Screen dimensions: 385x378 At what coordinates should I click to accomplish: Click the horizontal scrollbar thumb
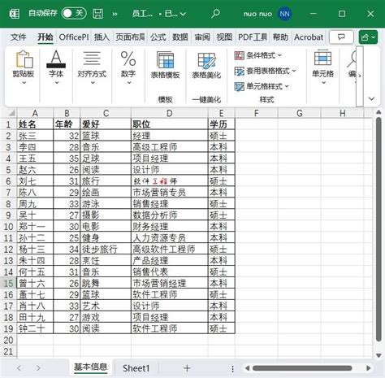302,368
